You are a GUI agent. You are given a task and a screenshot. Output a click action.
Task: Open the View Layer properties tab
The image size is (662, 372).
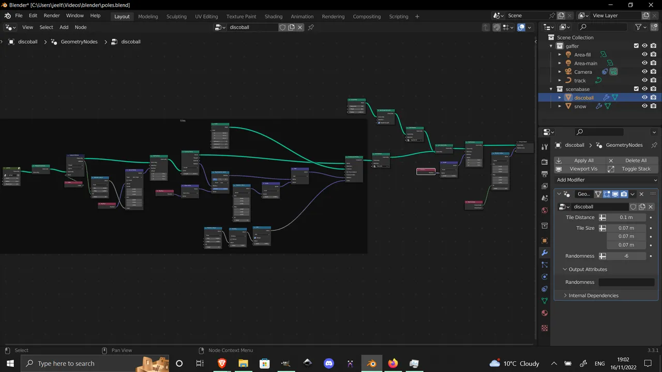click(544, 186)
